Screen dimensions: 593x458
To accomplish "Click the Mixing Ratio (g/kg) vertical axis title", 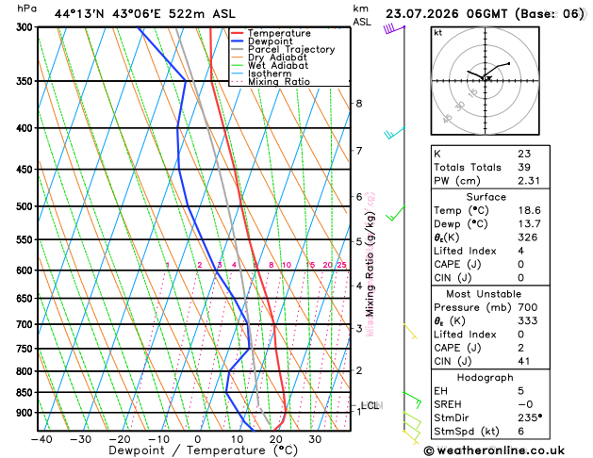I will 370,264.
